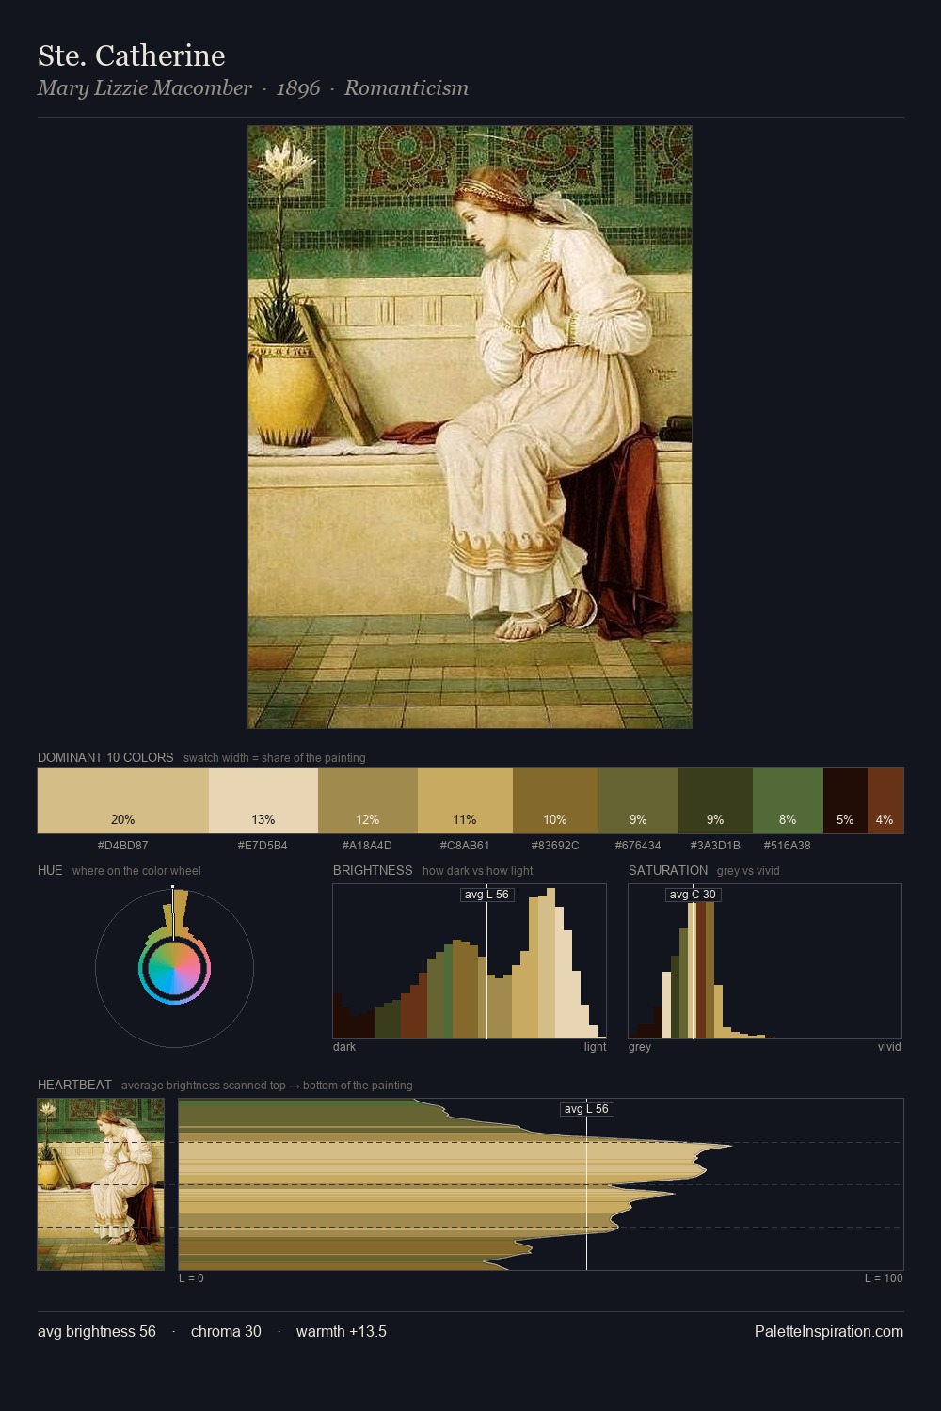Click the 8% green swatch #516A38

(x=788, y=801)
